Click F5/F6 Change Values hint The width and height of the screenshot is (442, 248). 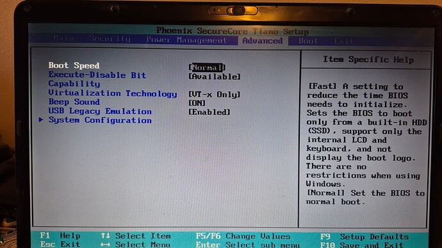tap(243, 236)
